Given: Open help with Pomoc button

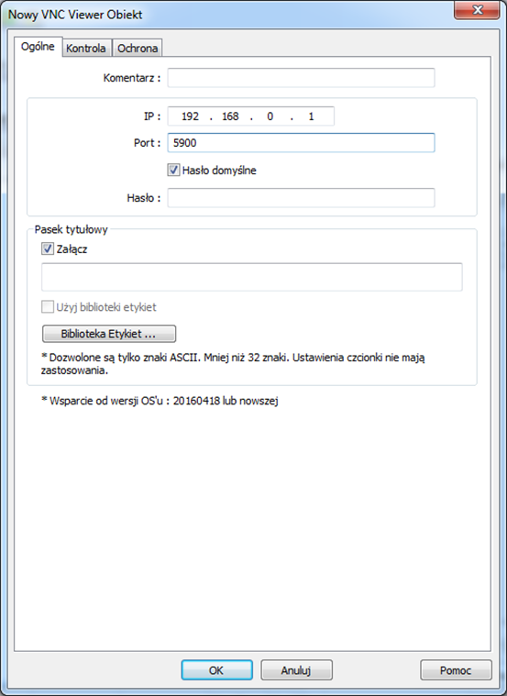Looking at the screenshot, I should click(456, 670).
